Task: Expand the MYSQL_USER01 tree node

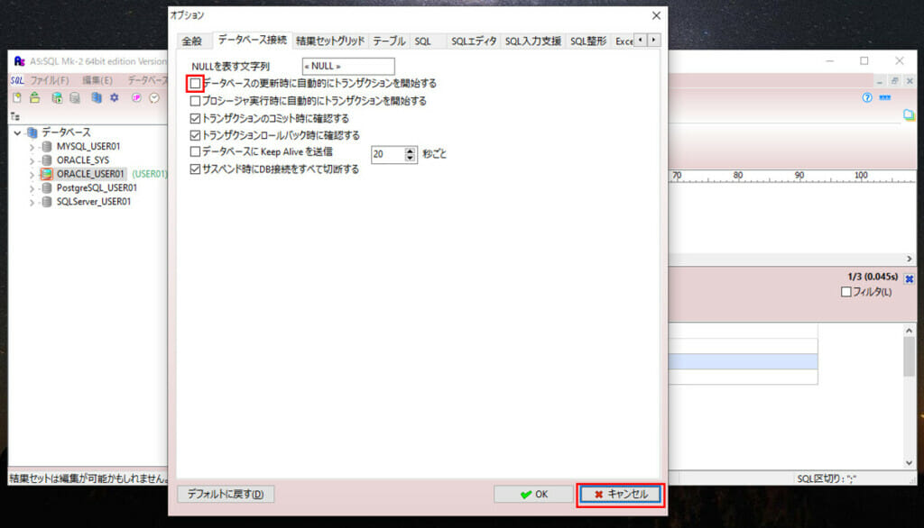Action: pyautogui.click(x=32, y=146)
